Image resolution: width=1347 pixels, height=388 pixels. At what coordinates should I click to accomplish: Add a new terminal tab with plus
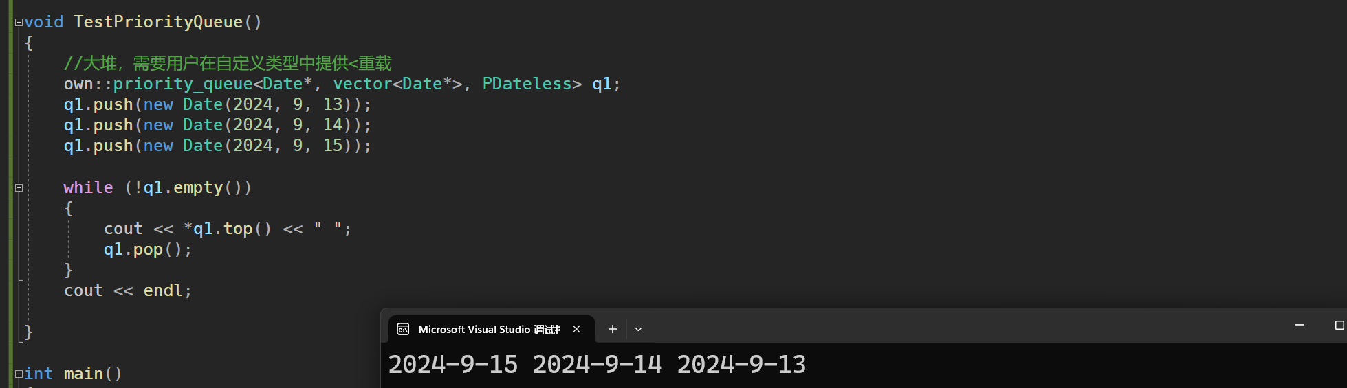612,330
